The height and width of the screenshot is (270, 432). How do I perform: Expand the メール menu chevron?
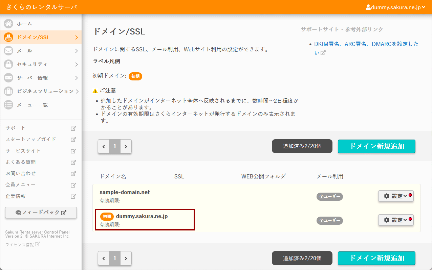[77, 51]
